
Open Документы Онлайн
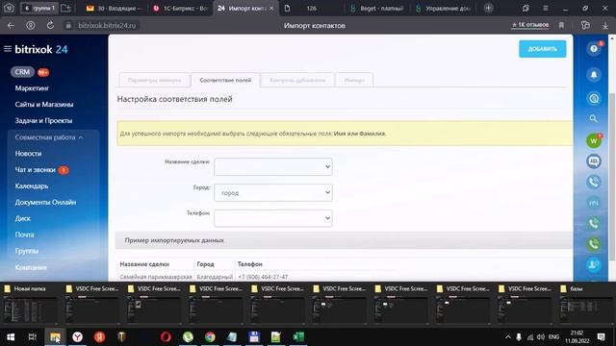point(45,203)
